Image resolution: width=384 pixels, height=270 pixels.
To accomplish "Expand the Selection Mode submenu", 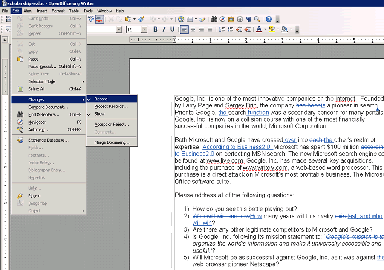I will click(49, 81).
